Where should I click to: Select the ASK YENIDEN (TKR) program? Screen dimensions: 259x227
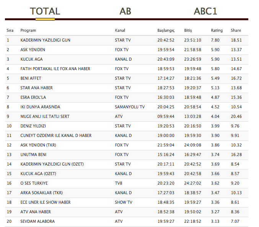(x=38, y=145)
